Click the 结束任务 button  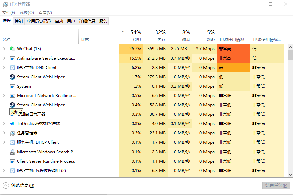click(276, 186)
